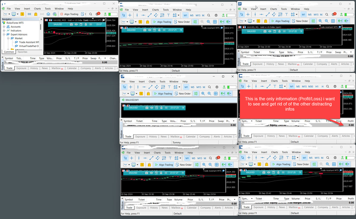Collapse the Market node under Expert Advisors

point(8,38)
